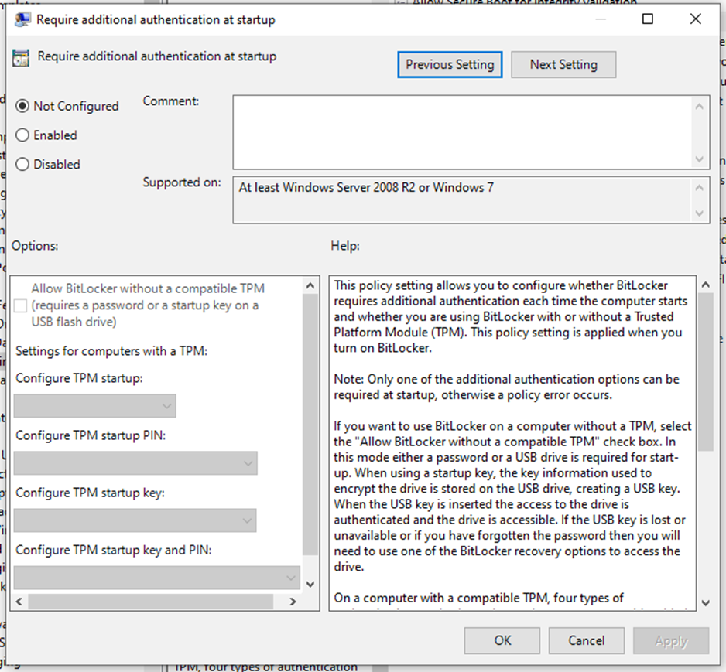Click the Options panel scroll up arrow
Screen dimensions: 726x672
[x=310, y=286]
